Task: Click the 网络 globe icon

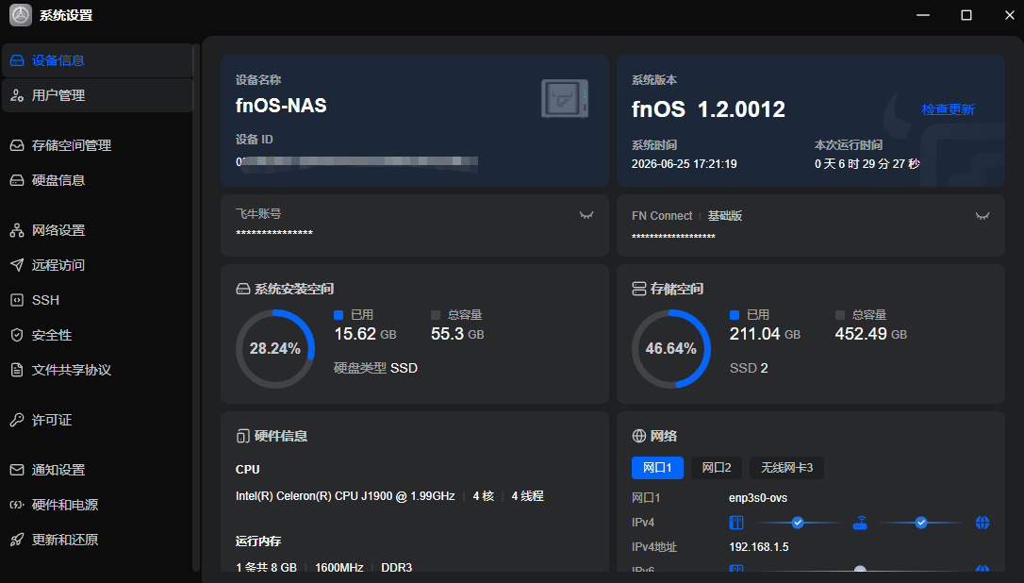Action: pyautogui.click(x=638, y=436)
